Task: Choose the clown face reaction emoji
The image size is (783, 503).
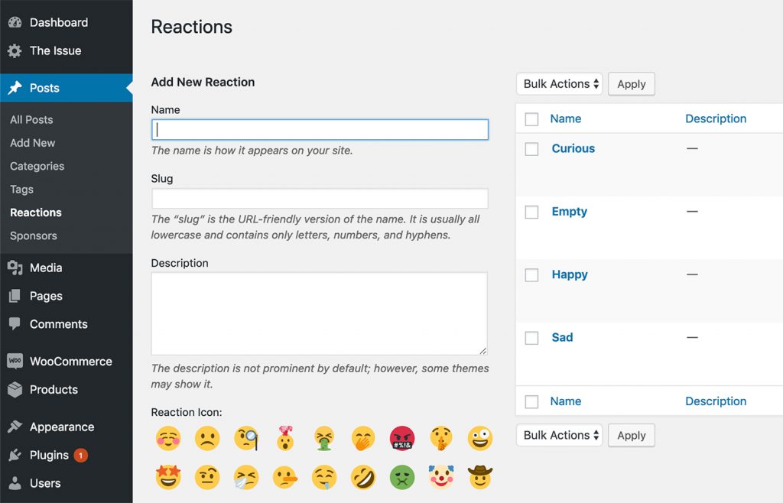Action: (441, 478)
